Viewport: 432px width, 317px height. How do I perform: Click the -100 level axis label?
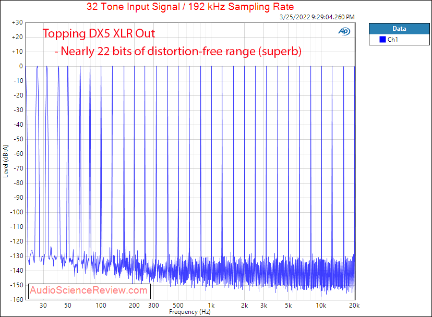17,212
